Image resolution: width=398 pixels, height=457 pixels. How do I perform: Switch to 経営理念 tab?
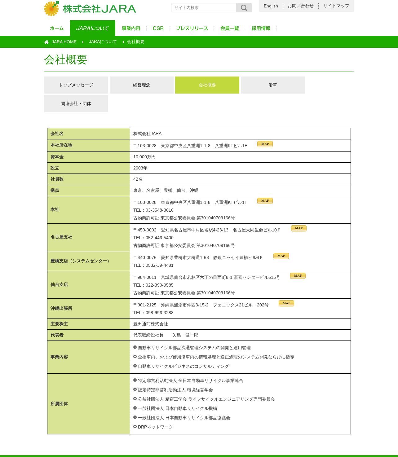[x=142, y=85]
